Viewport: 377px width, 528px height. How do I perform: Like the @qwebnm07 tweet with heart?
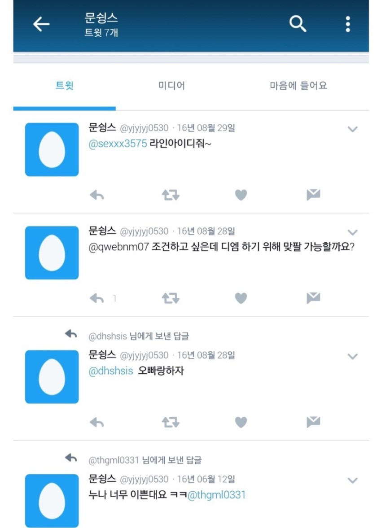[241, 298]
